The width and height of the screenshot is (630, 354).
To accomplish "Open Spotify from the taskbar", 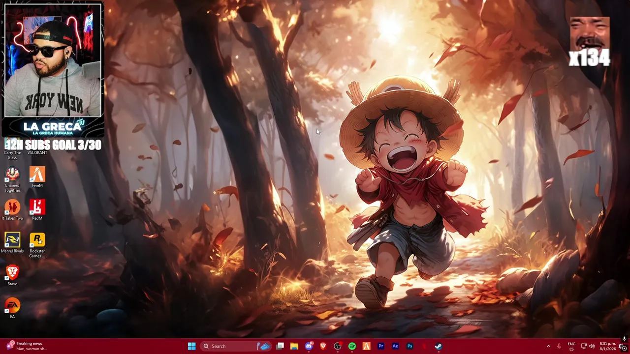I will point(352,346).
